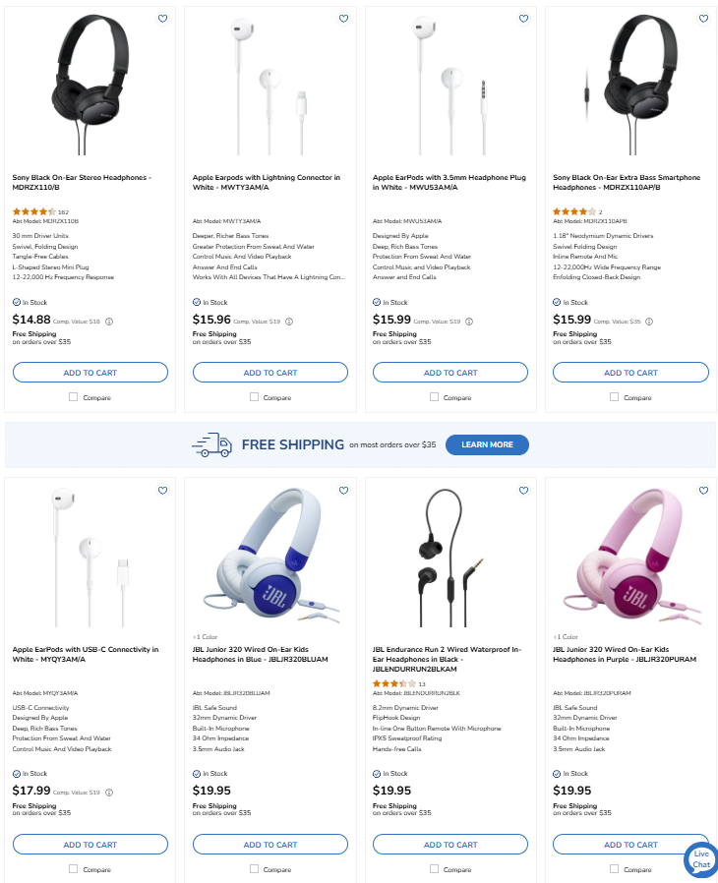Click info icon beside $14.88 comp value
This screenshot has height=883, width=718.
109,322
